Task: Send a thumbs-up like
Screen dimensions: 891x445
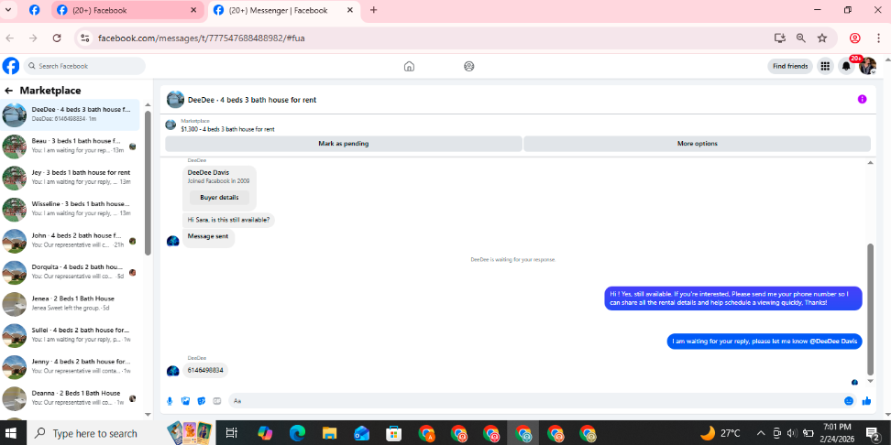Action: tap(866, 401)
